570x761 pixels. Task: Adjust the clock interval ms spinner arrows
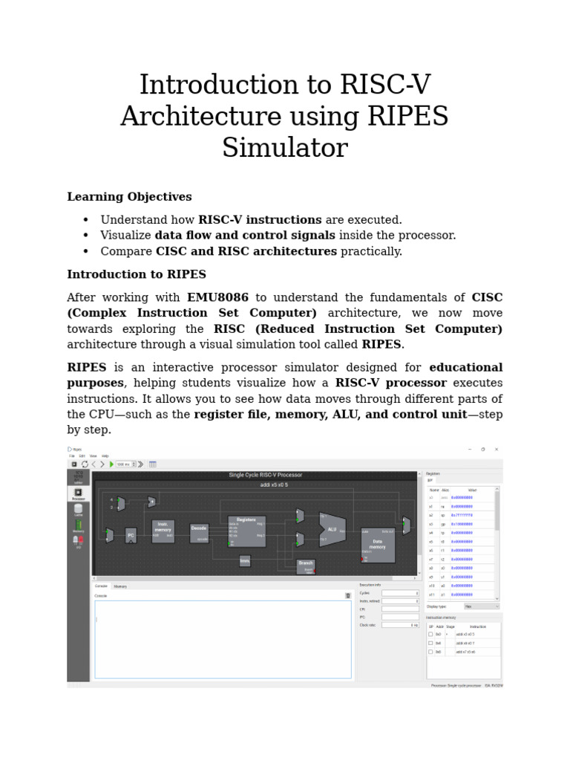pos(134,464)
